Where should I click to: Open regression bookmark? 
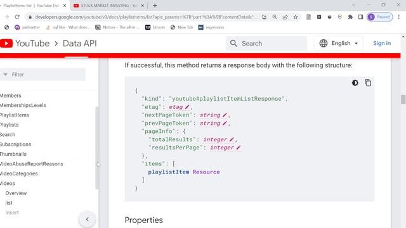[211, 27]
